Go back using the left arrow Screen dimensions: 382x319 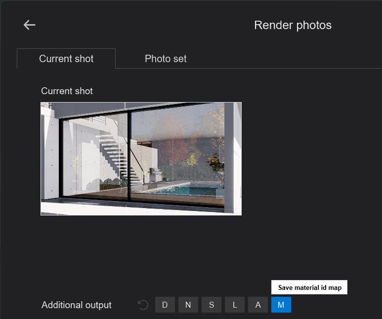pyautogui.click(x=29, y=25)
